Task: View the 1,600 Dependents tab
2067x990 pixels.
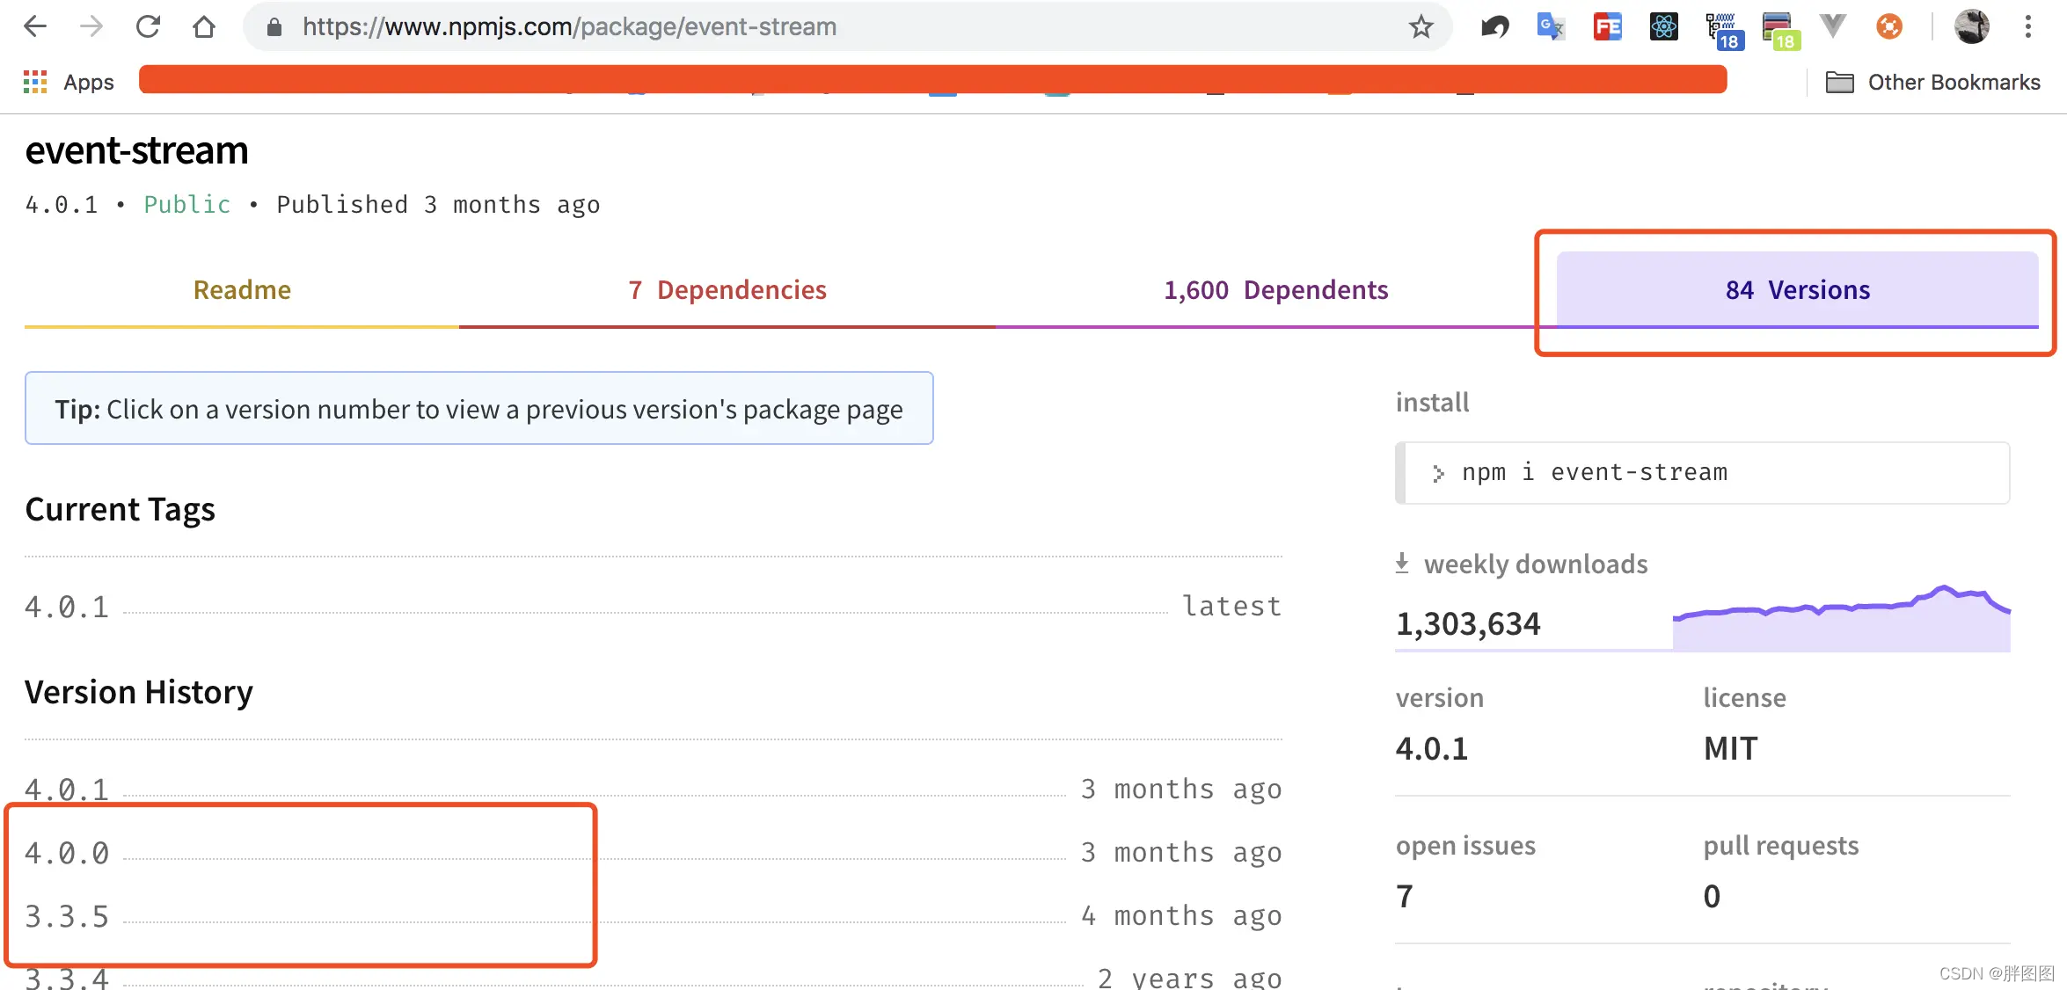Action: tap(1275, 290)
